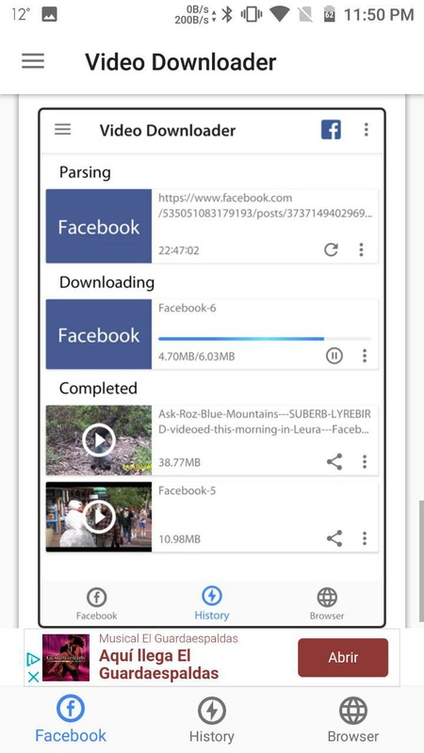Switch to the bottom History tab
Screen dimensions: 424x753
pyautogui.click(x=211, y=719)
